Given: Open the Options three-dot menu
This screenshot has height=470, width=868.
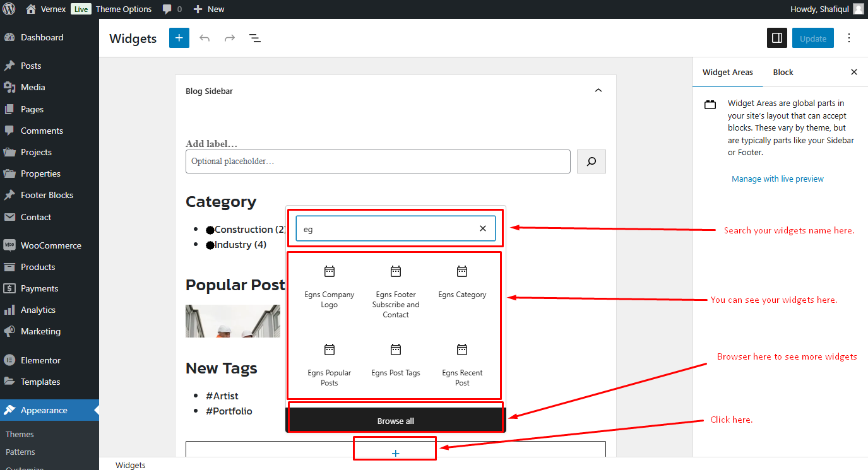Looking at the screenshot, I should (x=849, y=38).
